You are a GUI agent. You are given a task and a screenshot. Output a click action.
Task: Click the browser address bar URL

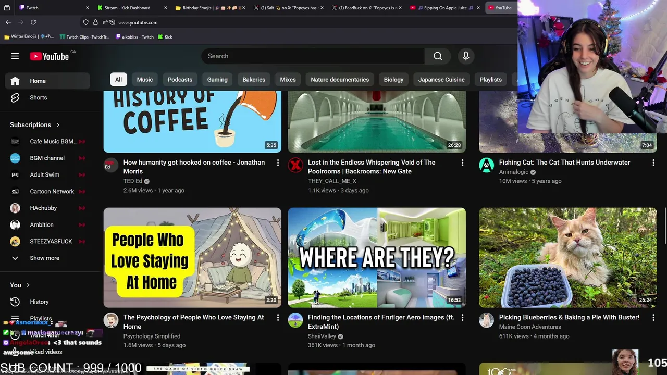pyautogui.click(x=138, y=23)
